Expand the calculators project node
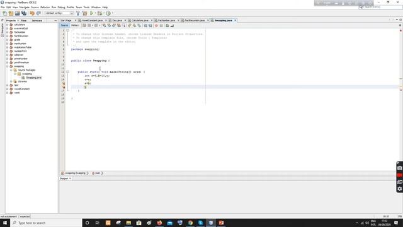Viewport: 403px width, 227px height. [8, 25]
